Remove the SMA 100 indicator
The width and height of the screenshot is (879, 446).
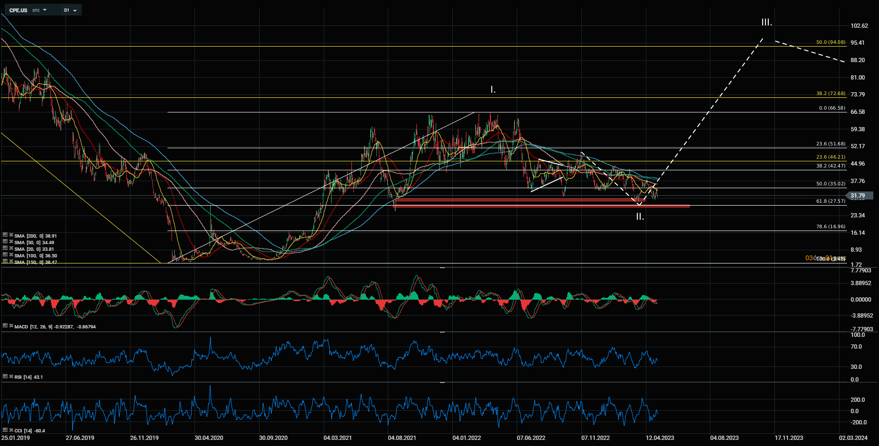click(x=11, y=255)
